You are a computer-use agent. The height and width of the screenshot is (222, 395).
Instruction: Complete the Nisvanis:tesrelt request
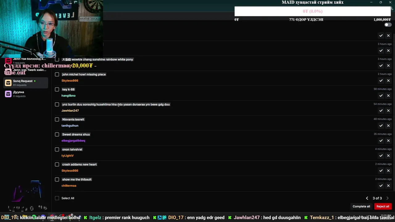tap(381, 125)
